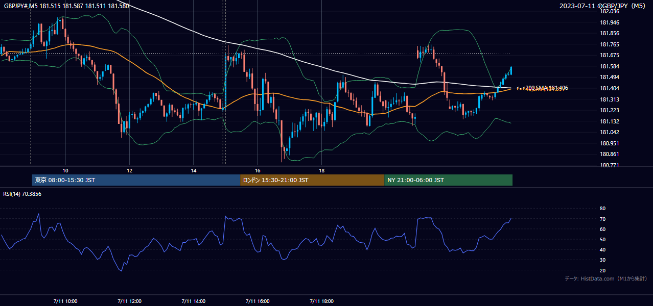
Task: Click price axis label 180.951
Action: (610, 143)
